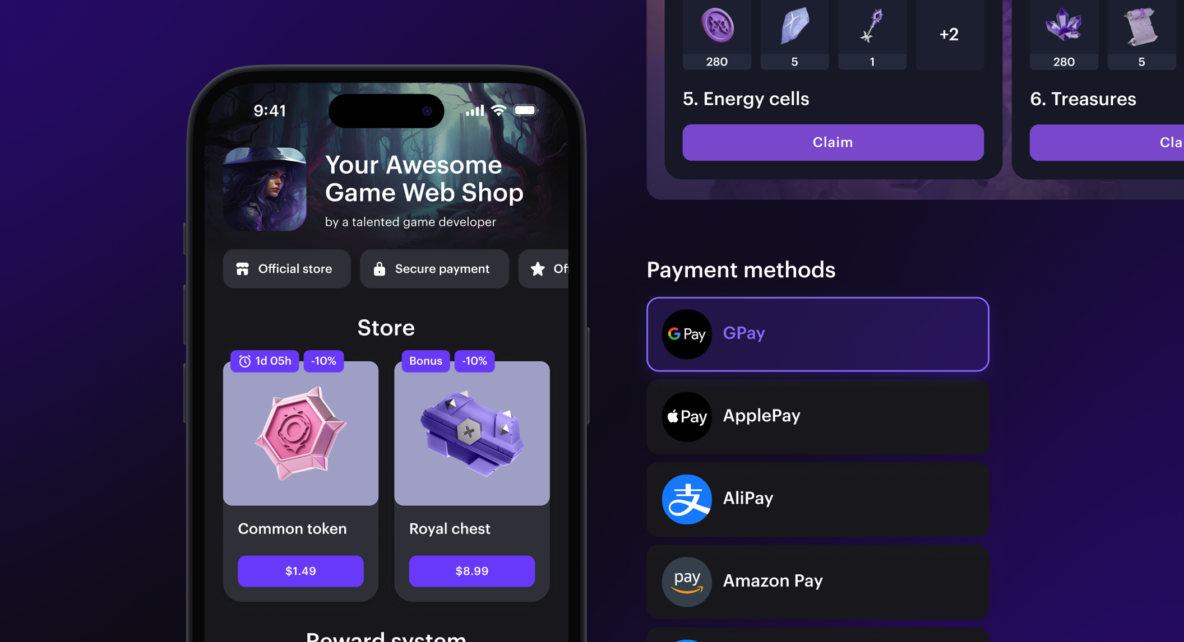Select the ApplePay payment icon

[x=686, y=416]
